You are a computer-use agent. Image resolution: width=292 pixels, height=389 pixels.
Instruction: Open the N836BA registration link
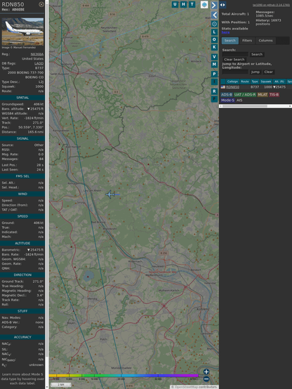[37, 54]
